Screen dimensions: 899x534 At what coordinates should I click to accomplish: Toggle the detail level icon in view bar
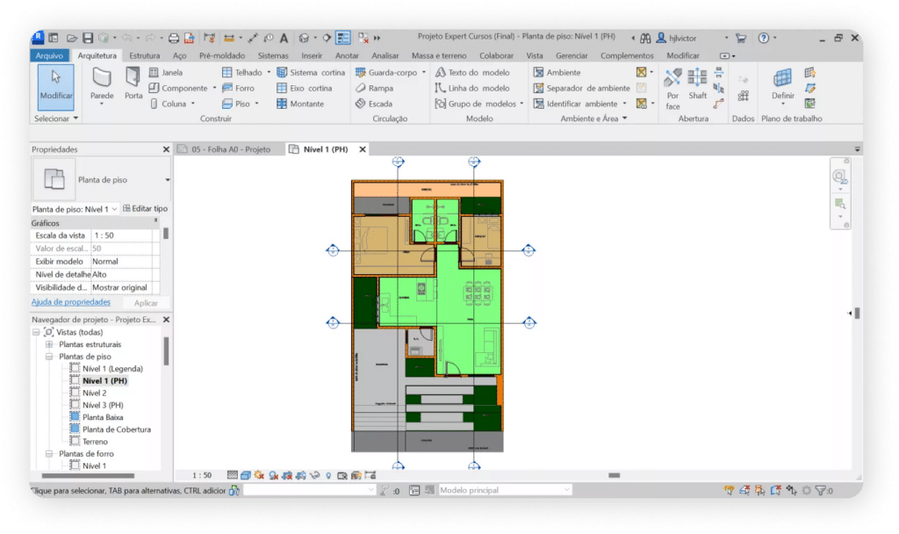click(x=233, y=475)
